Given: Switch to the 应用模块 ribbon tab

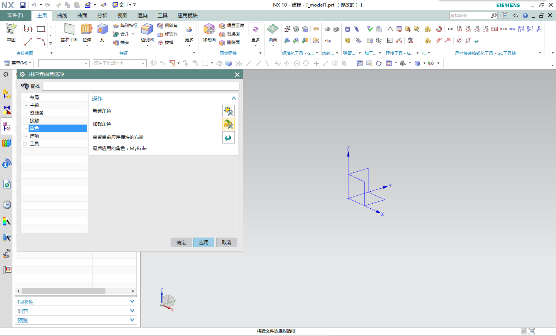Looking at the screenshot, I should 188,15.
